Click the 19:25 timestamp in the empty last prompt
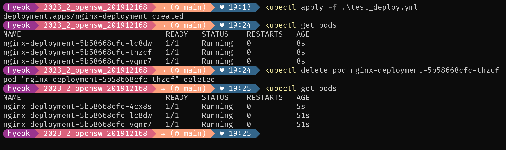 click(x=240, y=133)
